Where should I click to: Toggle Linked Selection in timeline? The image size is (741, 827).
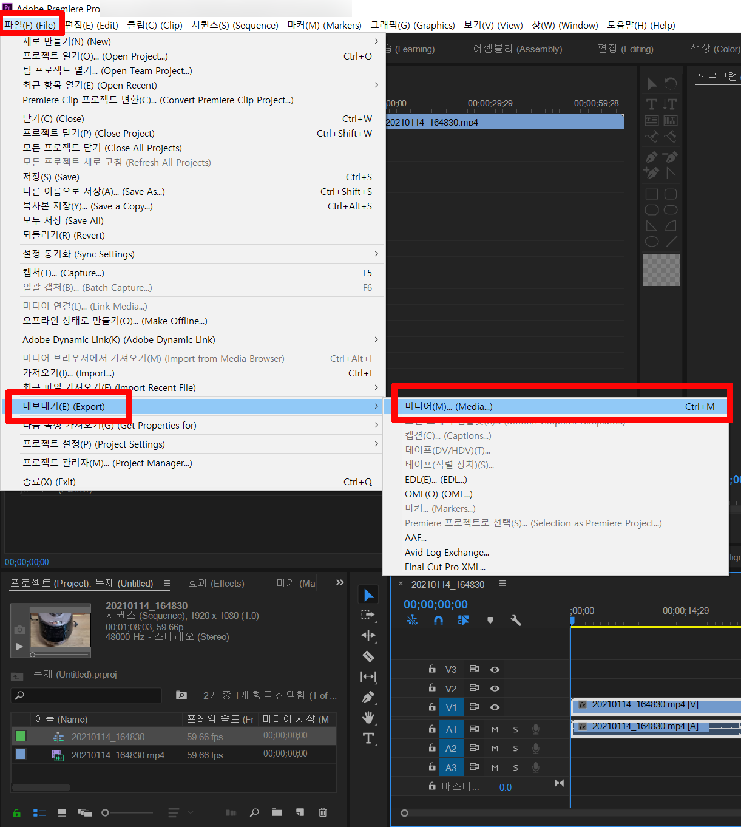(464, 620)
